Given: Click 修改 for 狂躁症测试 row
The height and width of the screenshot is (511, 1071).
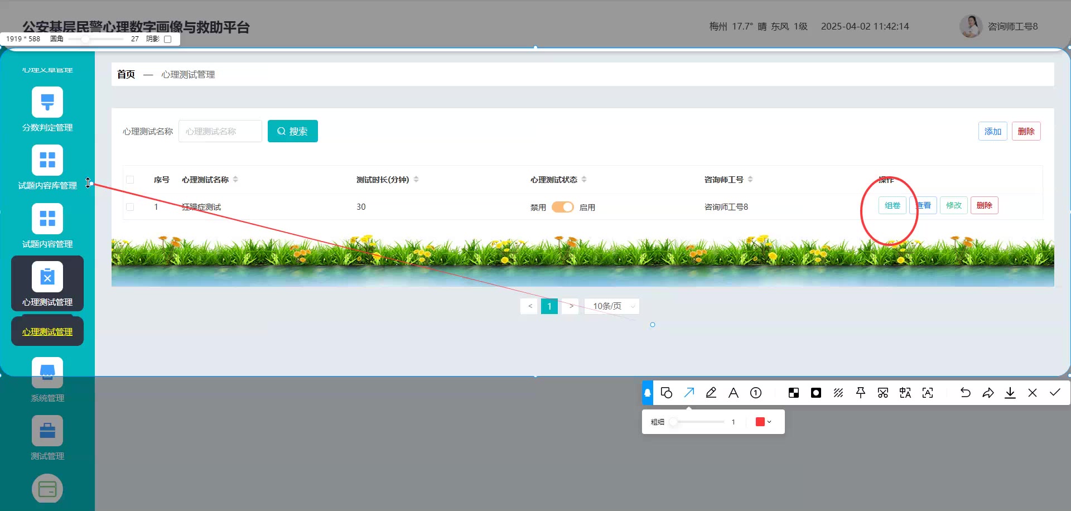Looking at the screenshot, I should coord(954,205).
